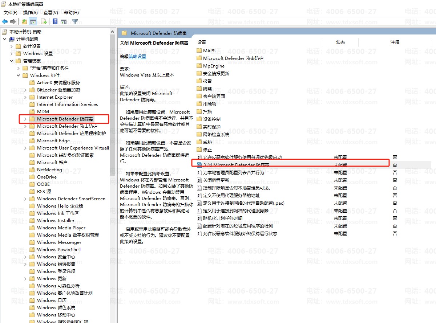
Task: Select the 关闭 Microsoft Defender 防病毒 policy
Action: (x=241, y=165)
